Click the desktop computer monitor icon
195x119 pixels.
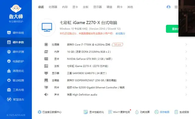(x=47, y=27)
